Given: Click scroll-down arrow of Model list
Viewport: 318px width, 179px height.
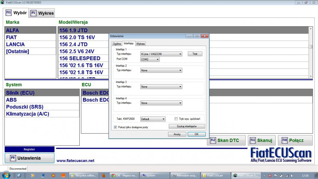Looking at the screenshot, I should (x=311, y=76).
